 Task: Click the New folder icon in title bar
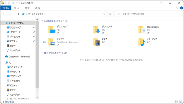(13, 3)
